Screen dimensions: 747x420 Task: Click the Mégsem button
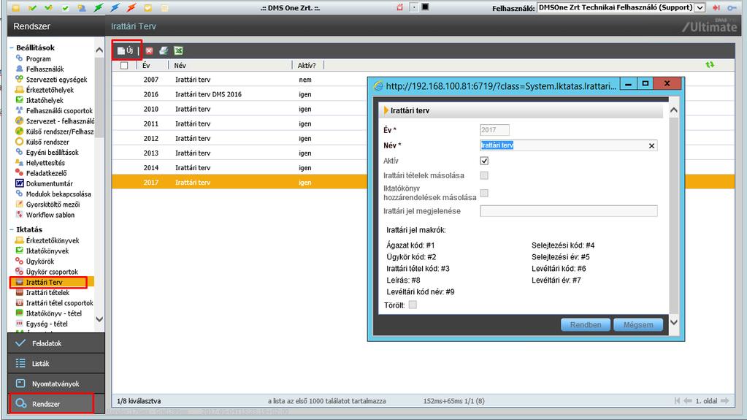point(638,324)
